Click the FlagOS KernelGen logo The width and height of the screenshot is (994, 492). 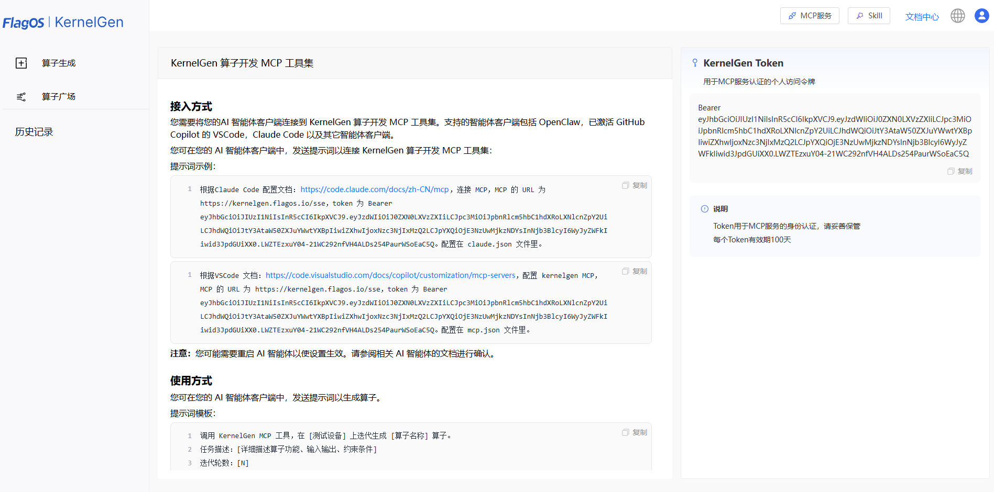(63, 23)
